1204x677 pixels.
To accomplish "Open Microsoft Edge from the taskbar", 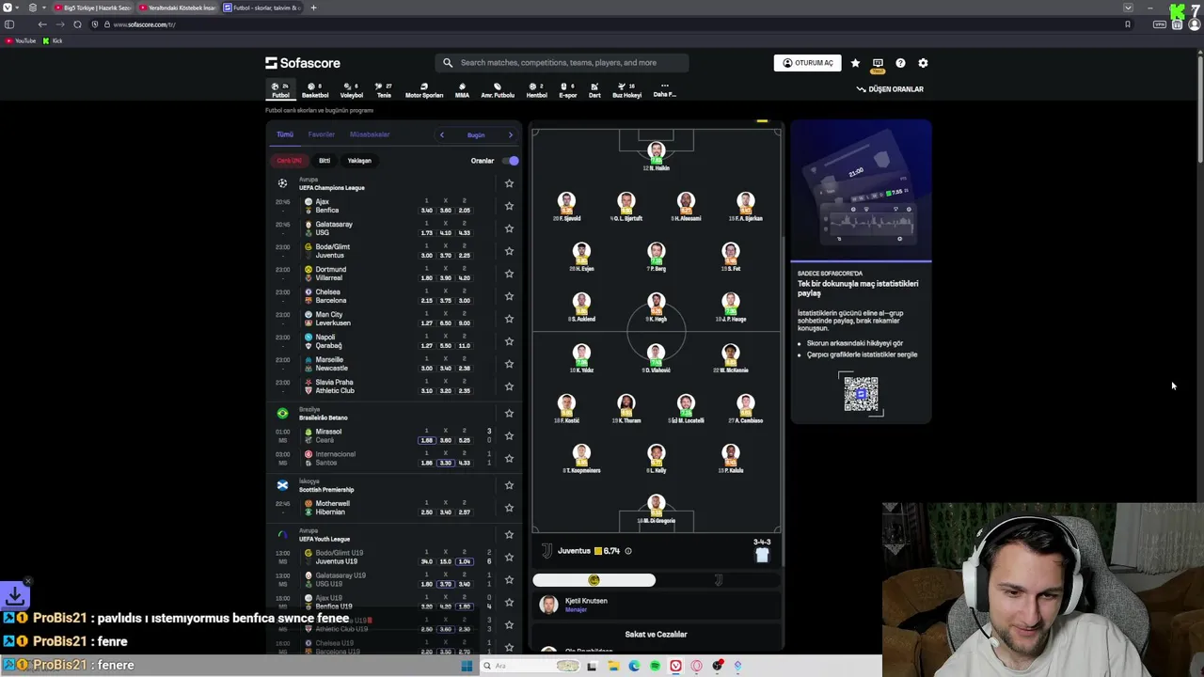I will [634, 666].
